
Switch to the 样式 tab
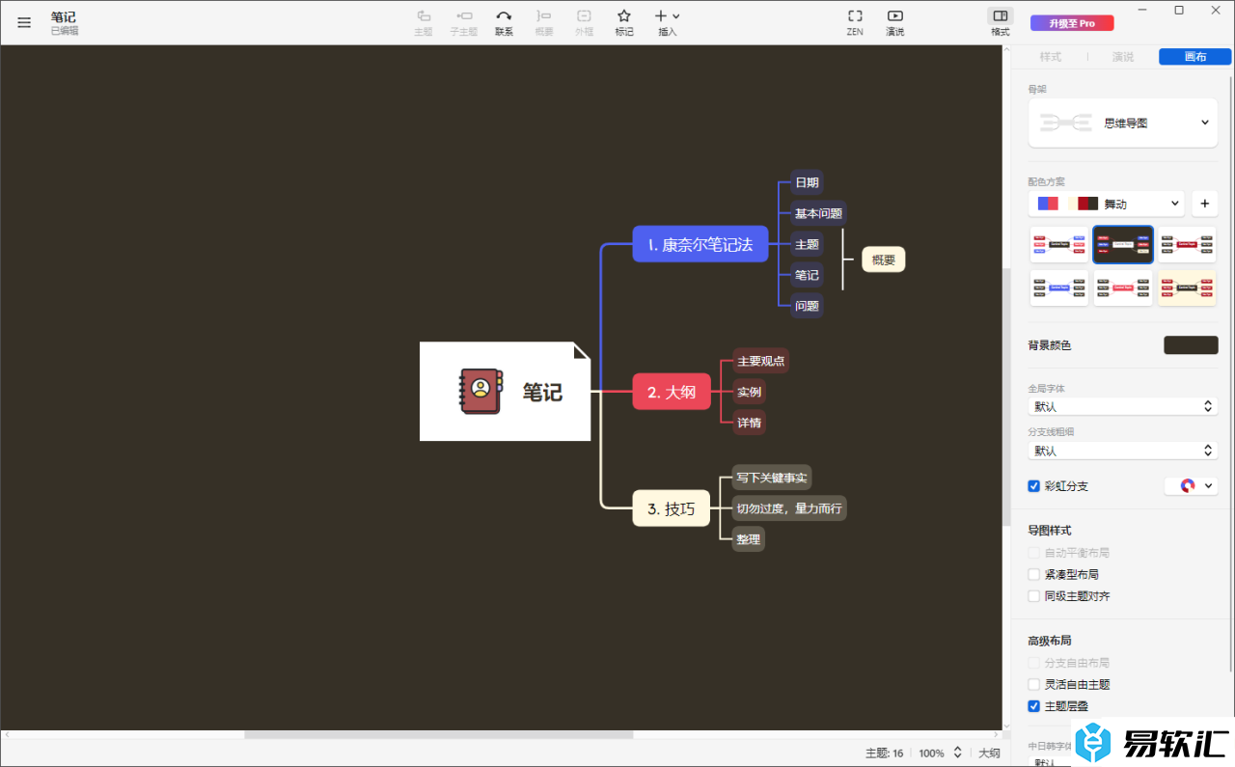pos(1051,57)
